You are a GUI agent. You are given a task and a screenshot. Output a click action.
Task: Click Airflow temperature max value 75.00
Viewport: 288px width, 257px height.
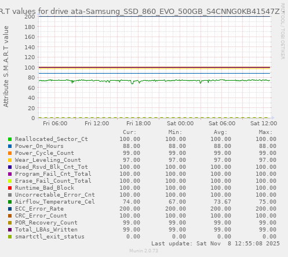pyautogui.click(x=268, y=202)
